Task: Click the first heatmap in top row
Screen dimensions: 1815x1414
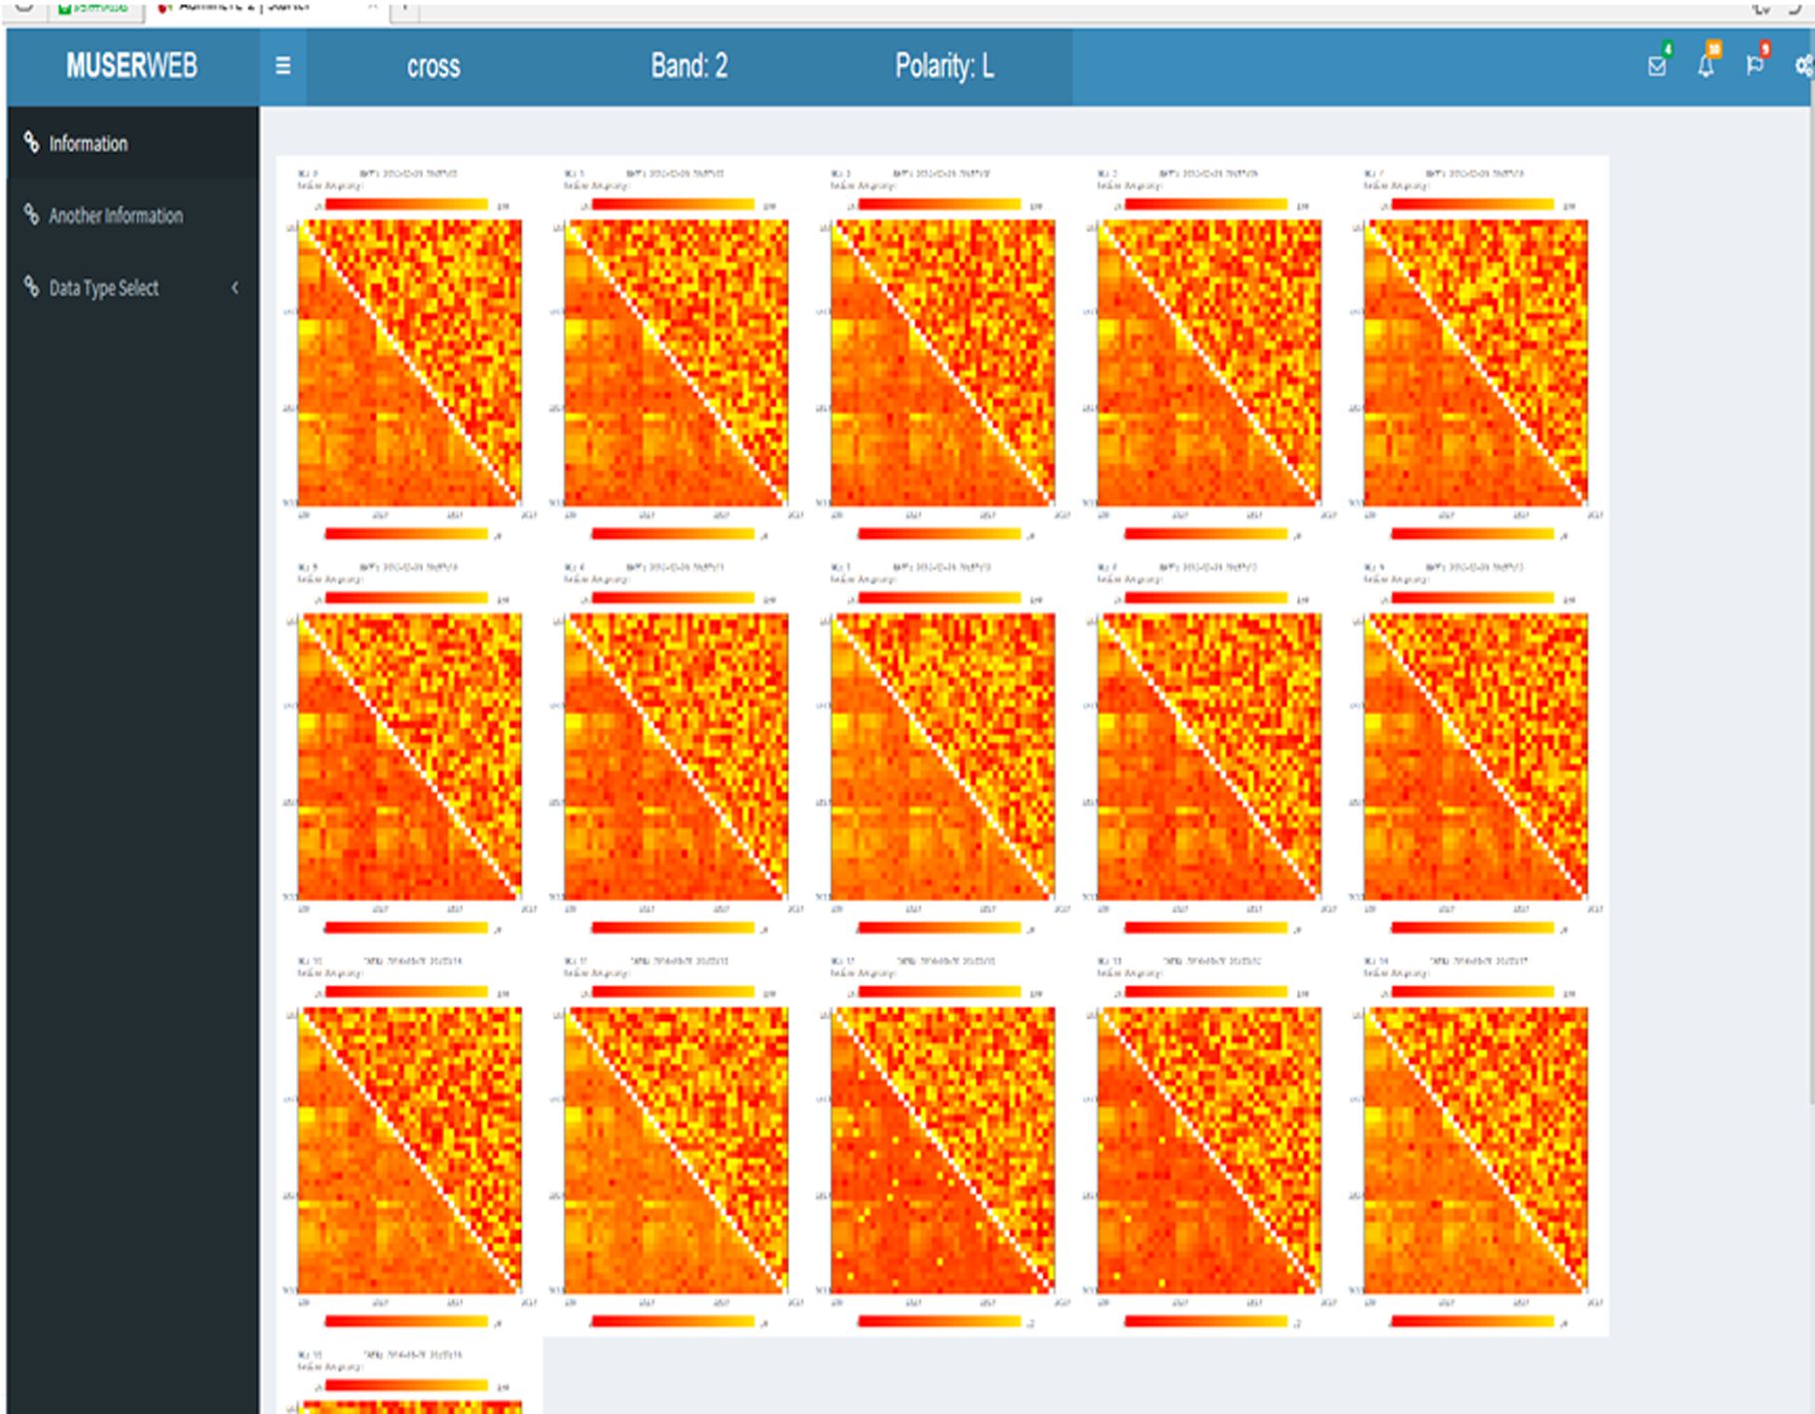Action: [409, 362]
